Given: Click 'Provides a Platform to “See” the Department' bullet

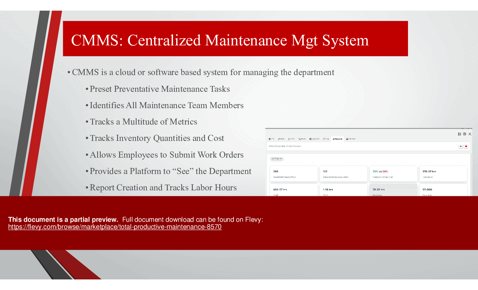Looking at the screenshot, I should tap(170, 171).
